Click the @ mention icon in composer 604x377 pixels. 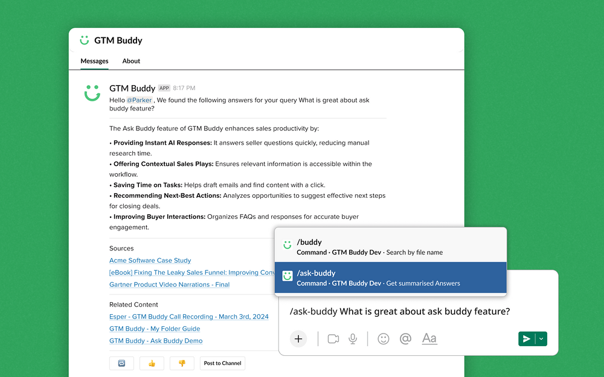(406, 338)
